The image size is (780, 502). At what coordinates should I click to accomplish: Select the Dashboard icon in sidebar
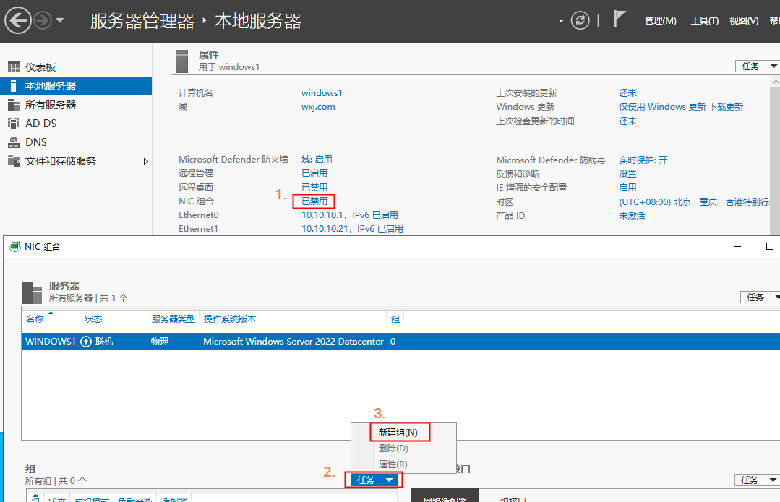pyautogui.click(x=14, y=67)
